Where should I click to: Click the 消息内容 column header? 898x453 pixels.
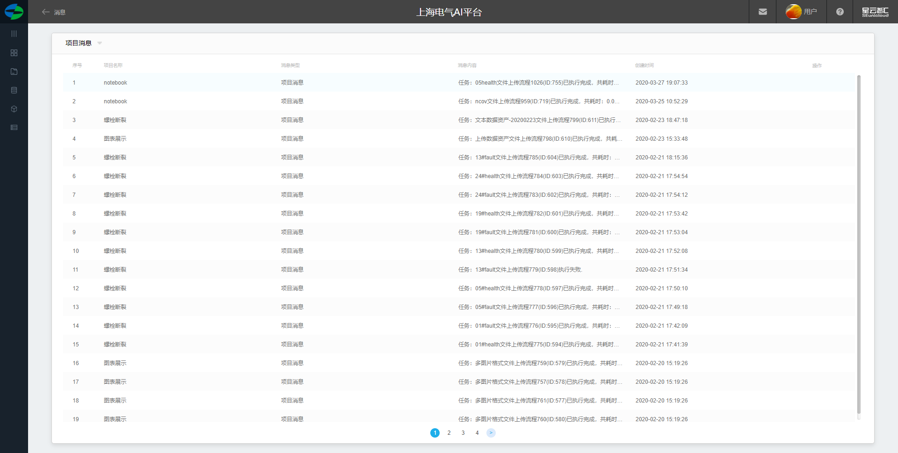pyautogui.click(x=467, y=65)
